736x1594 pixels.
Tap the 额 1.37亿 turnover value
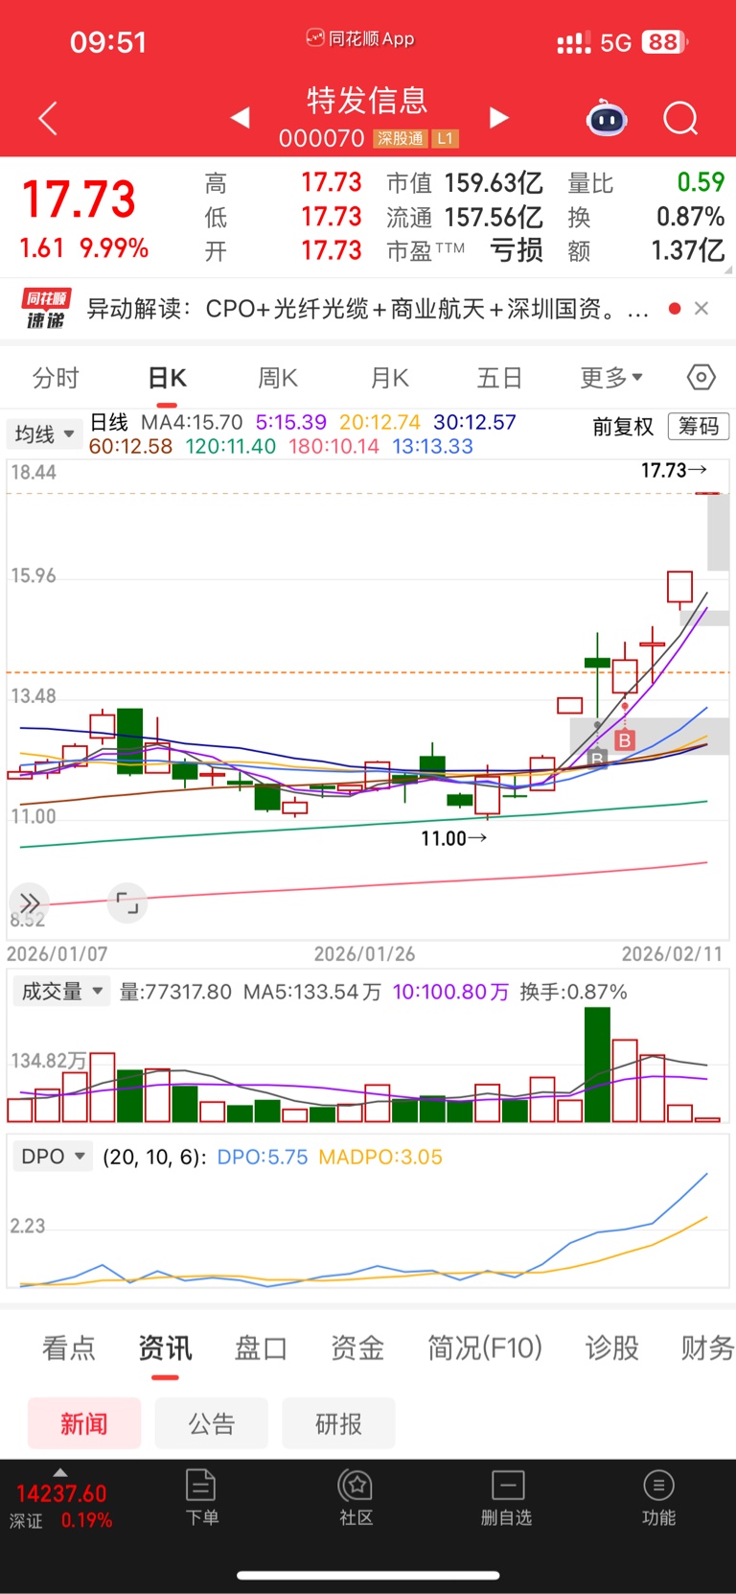tap(688, 250)
